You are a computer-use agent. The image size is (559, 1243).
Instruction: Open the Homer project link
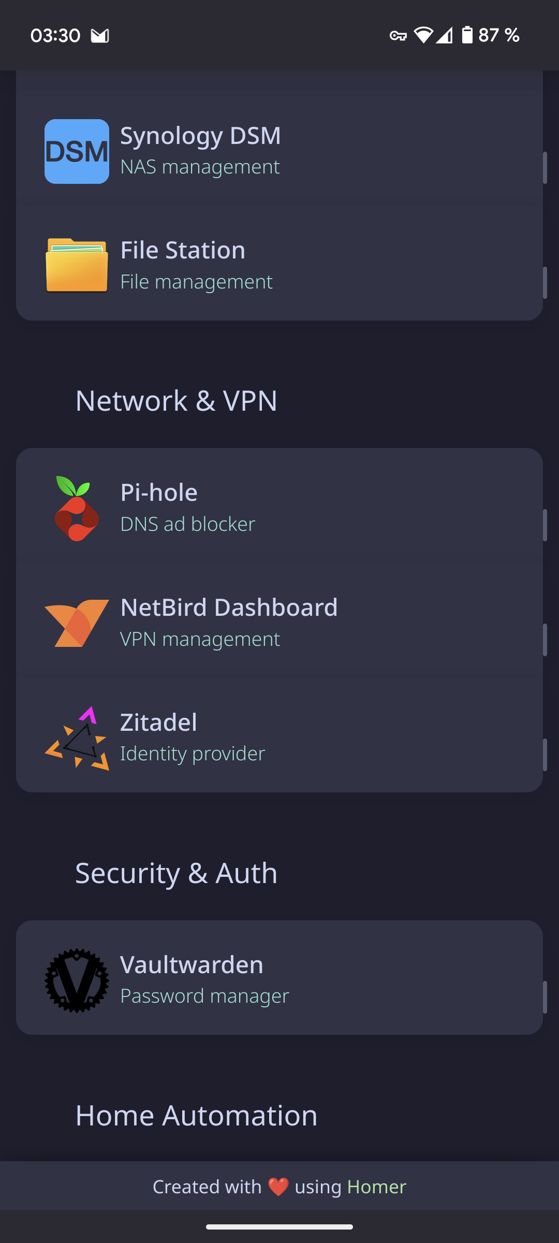click(x=376, y=1187)
